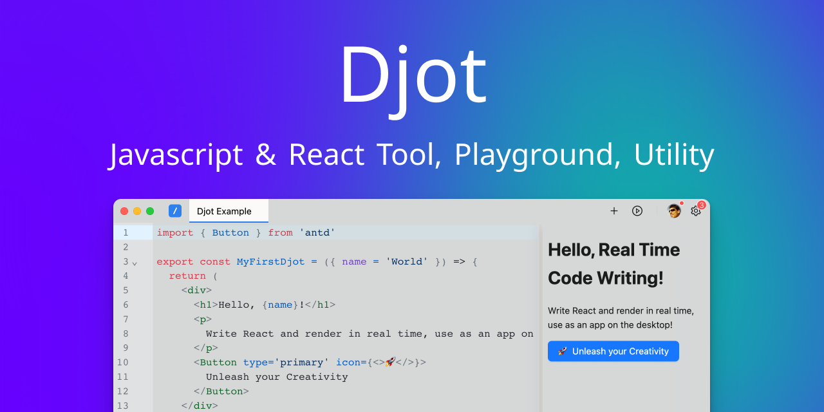Screen dimensions: 824x412
Task: Click the Hello, Real Time Code Writing! heading
Action: coord(613,264)
